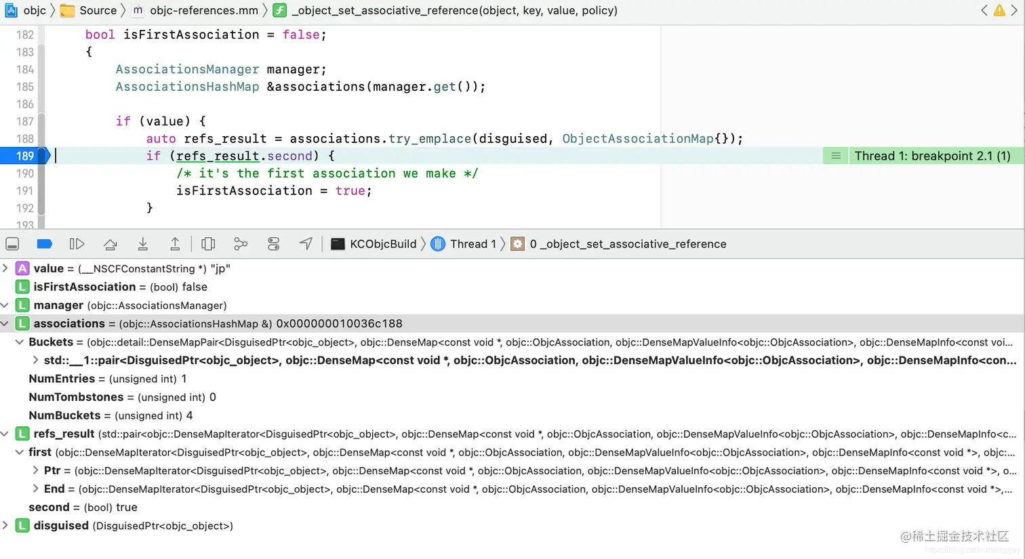The height and width of the screenshot is (559, 1025).
Task: Collapse the first member of refs_result
Action: pyautogui.click(x=20, y=452)
